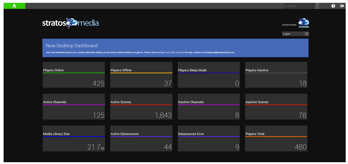348x164 pixels.
Task: Open the Inactive Channels tile
Action: pyautogui.click(x=209, y=107)
